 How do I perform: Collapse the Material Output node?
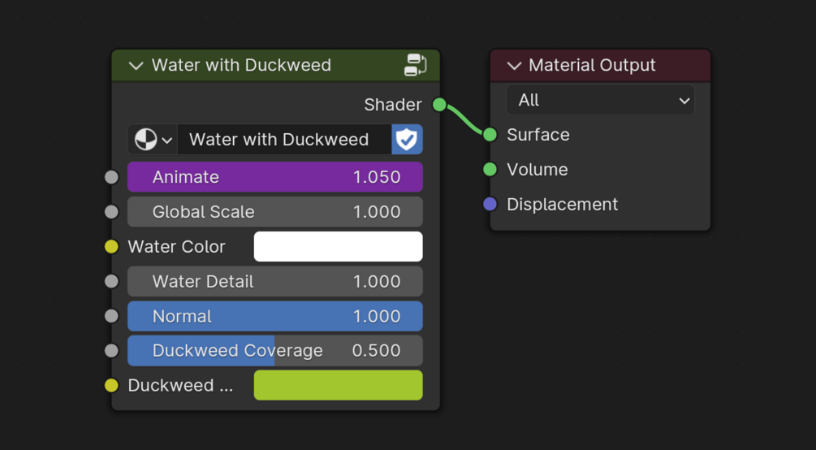pos(513,66)
